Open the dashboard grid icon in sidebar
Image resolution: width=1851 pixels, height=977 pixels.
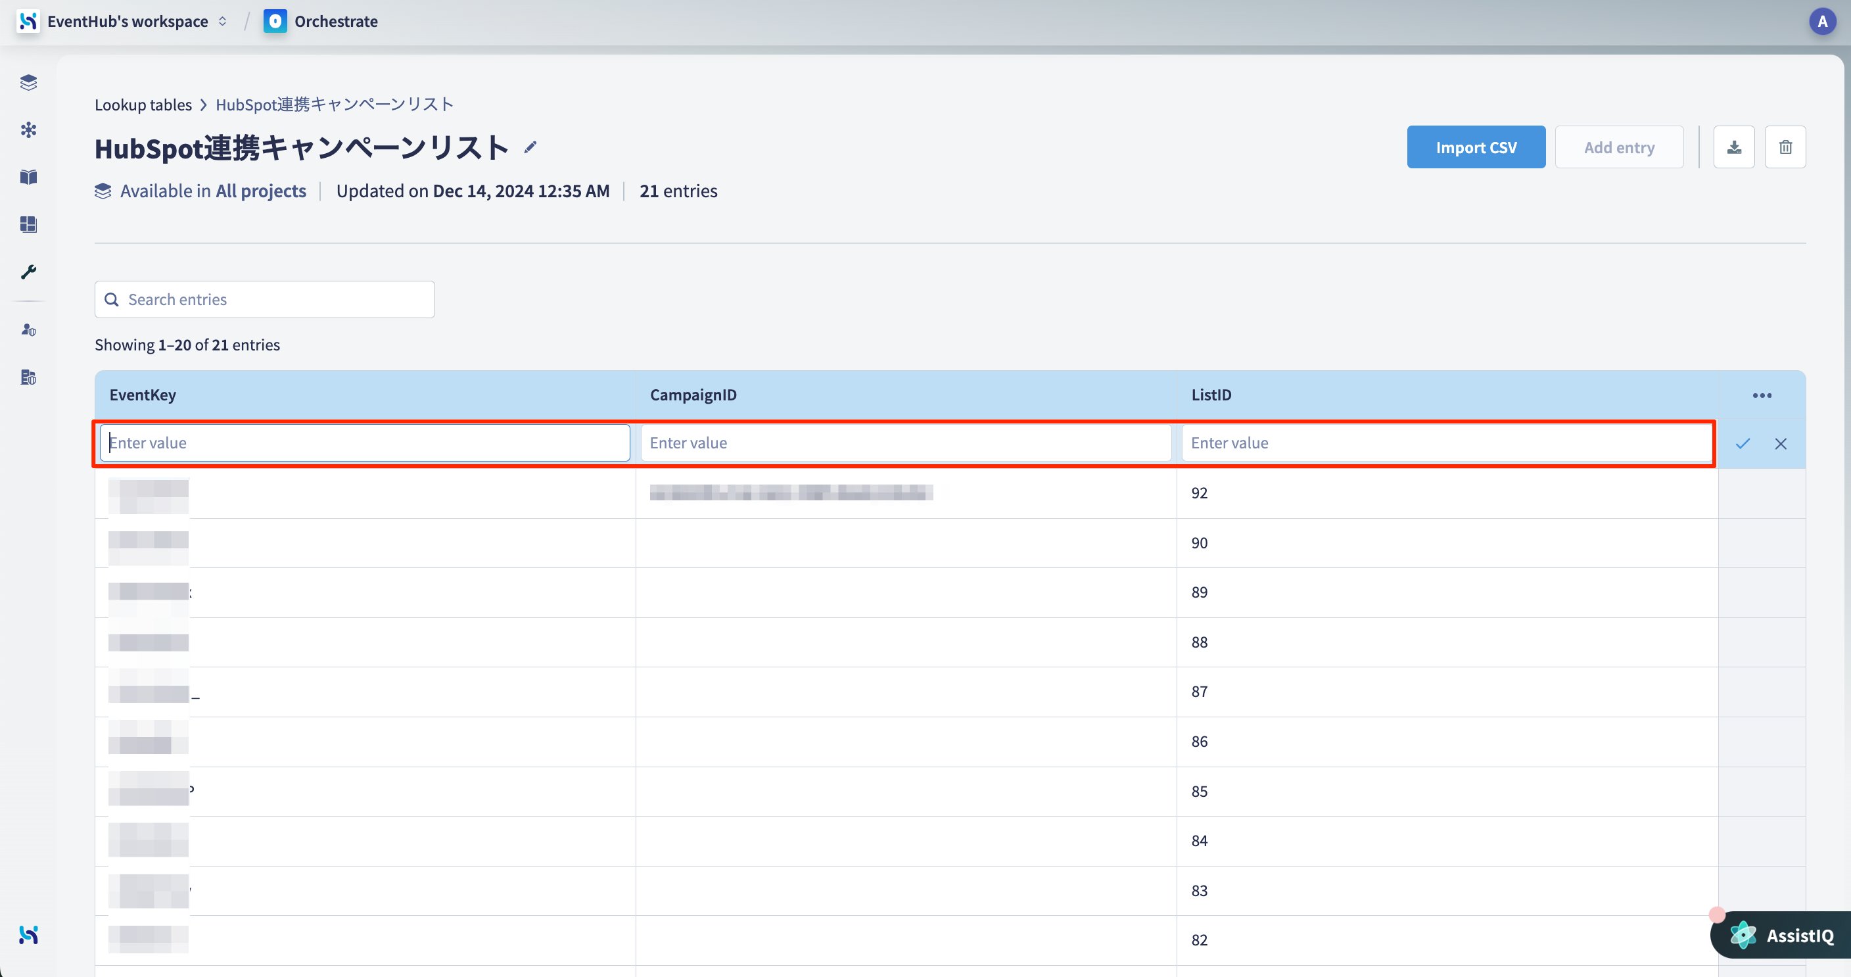coord(29,225)
